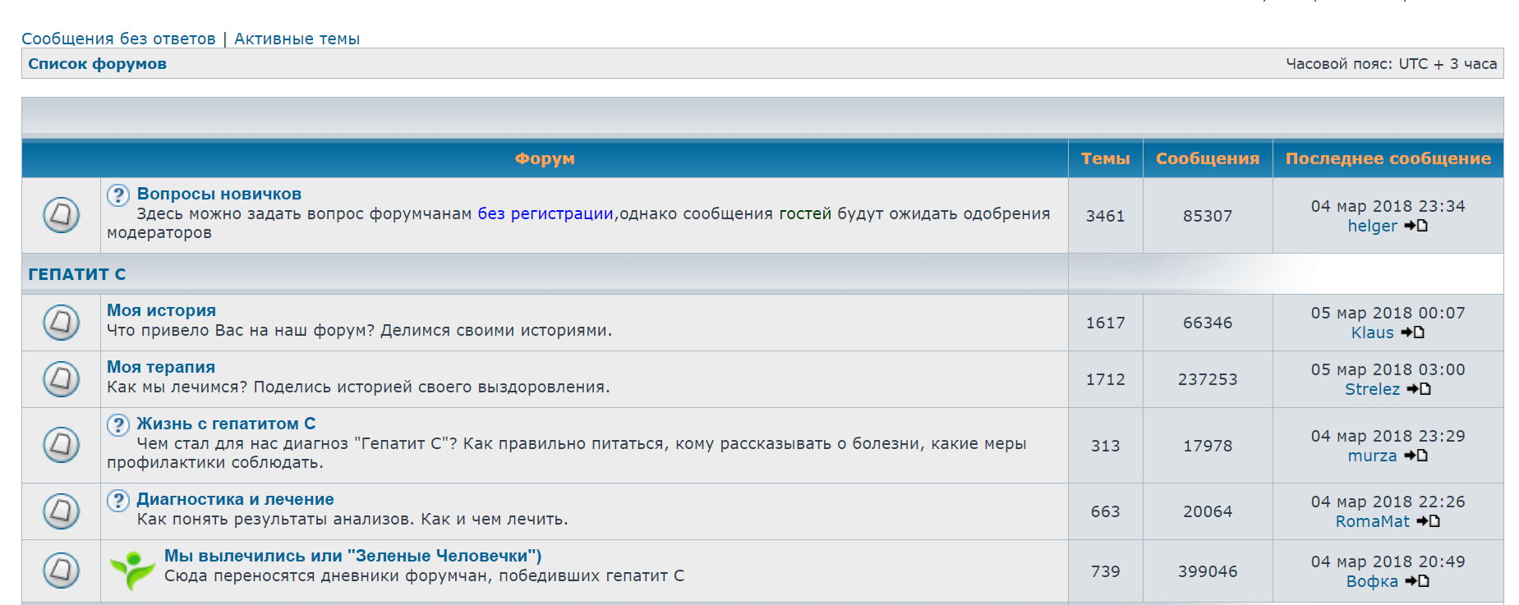This screenshot has width=1519, height=605.
Task: Click the без регистрации link
Action: click(x=545, y=213)
